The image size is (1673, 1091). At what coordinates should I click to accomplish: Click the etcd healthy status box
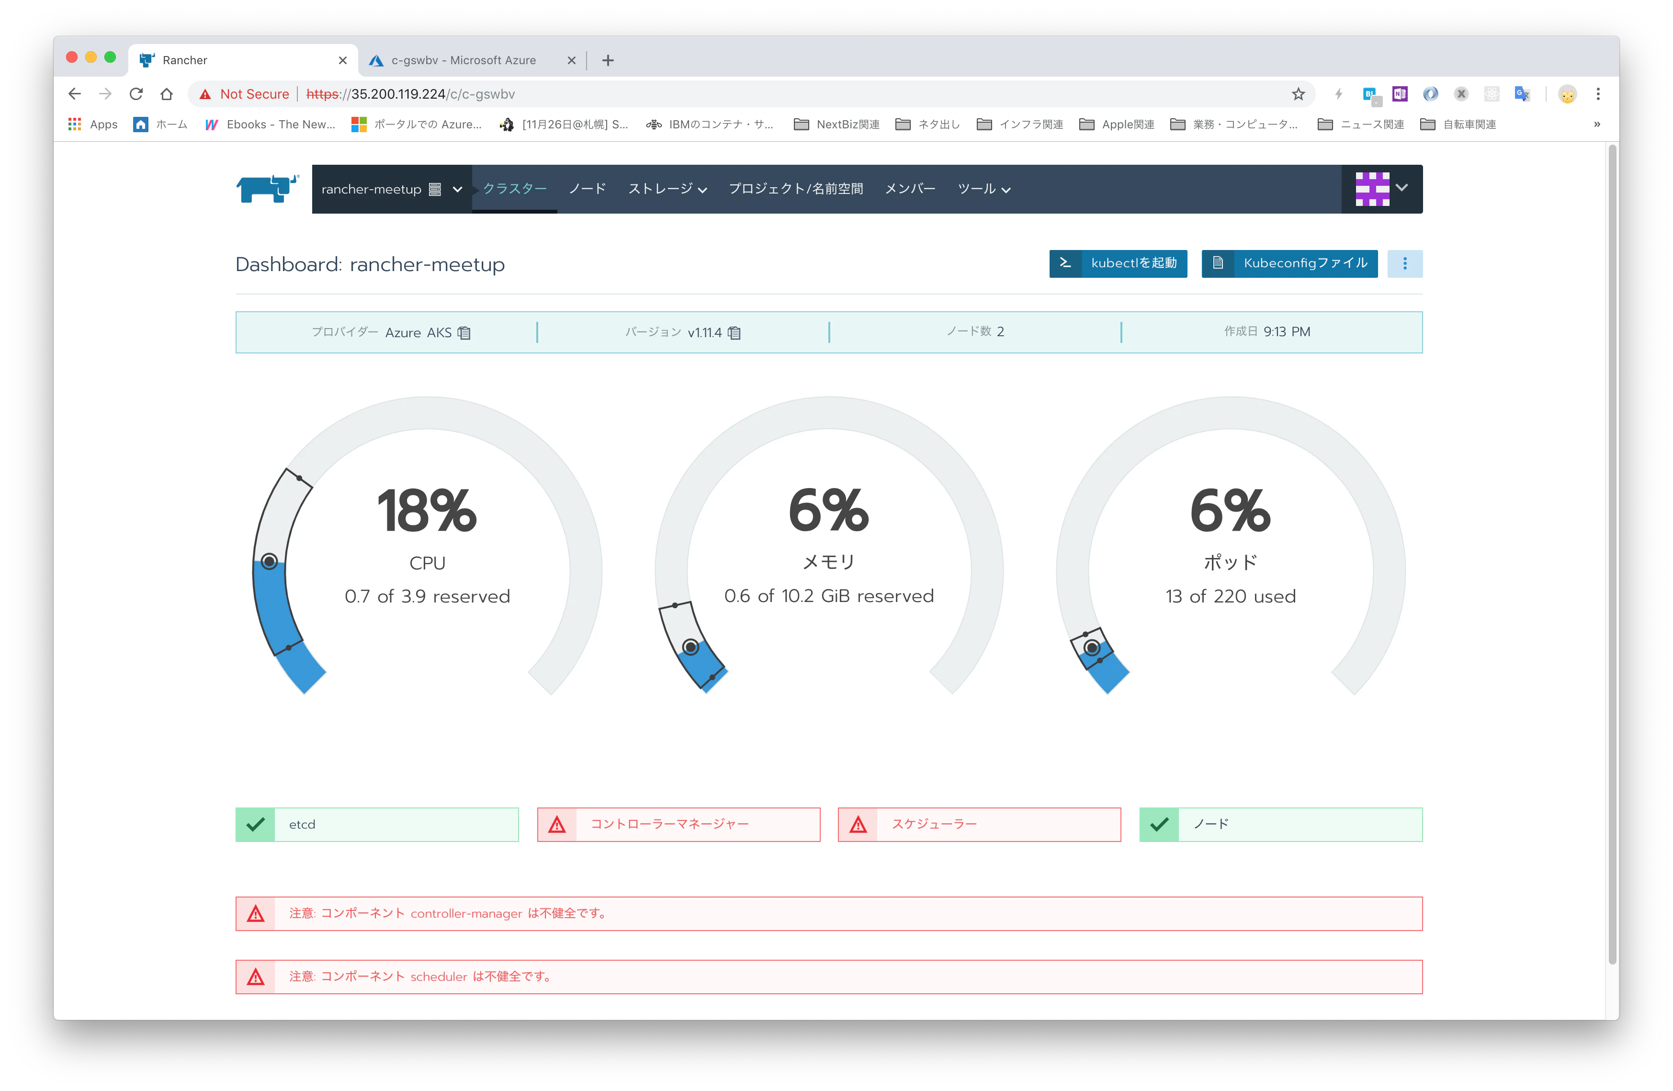(377, 825)
